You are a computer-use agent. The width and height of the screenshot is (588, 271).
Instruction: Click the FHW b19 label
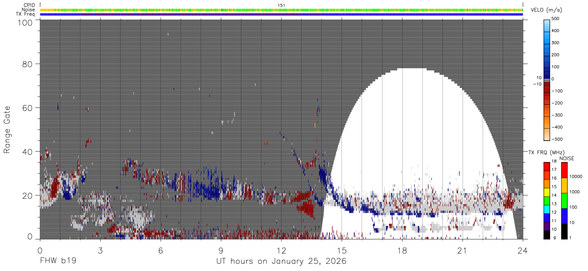58,261
